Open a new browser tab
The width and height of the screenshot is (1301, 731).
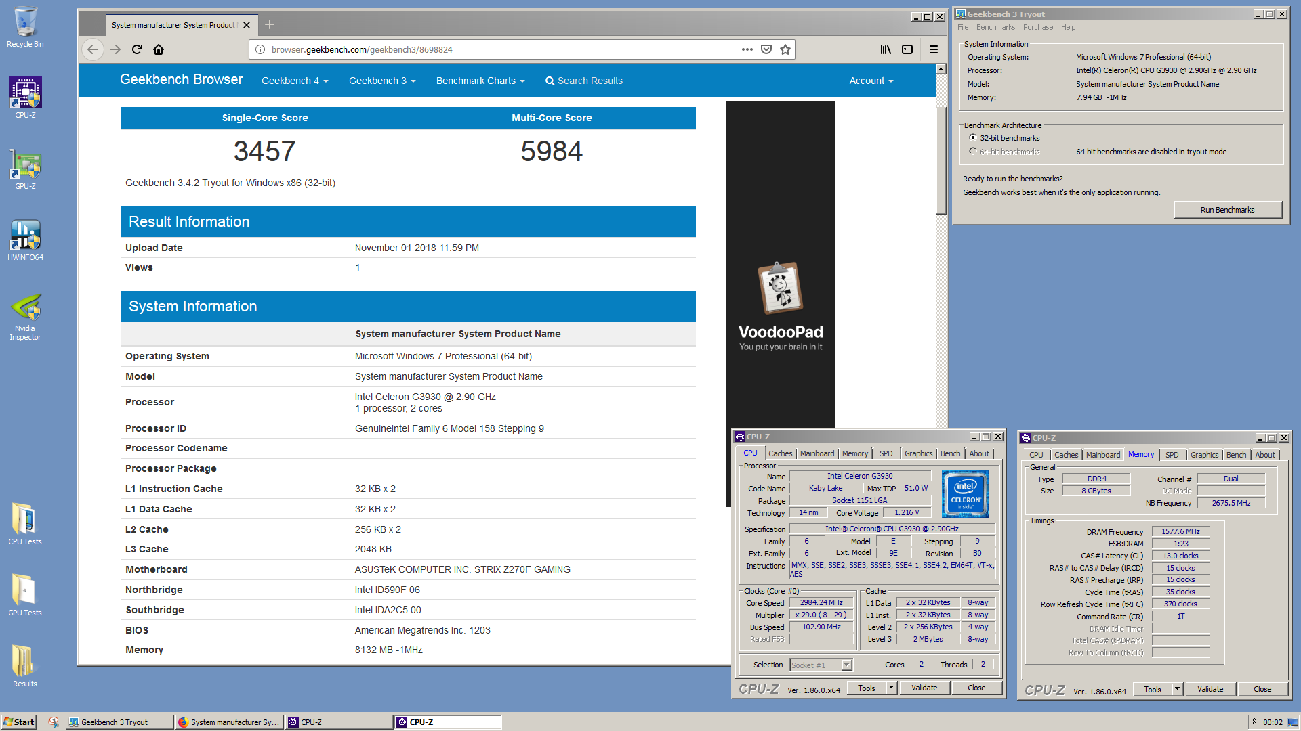click(x=270, y=24)
